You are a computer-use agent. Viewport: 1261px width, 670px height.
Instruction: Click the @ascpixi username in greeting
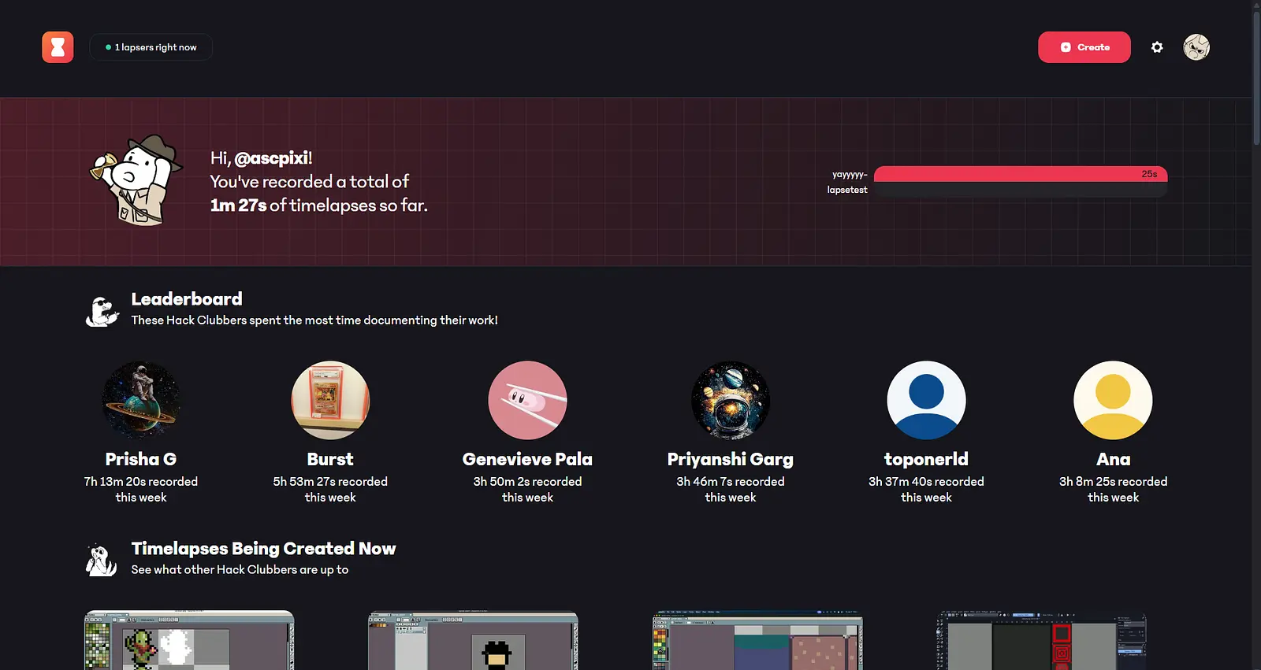(271, 158)
